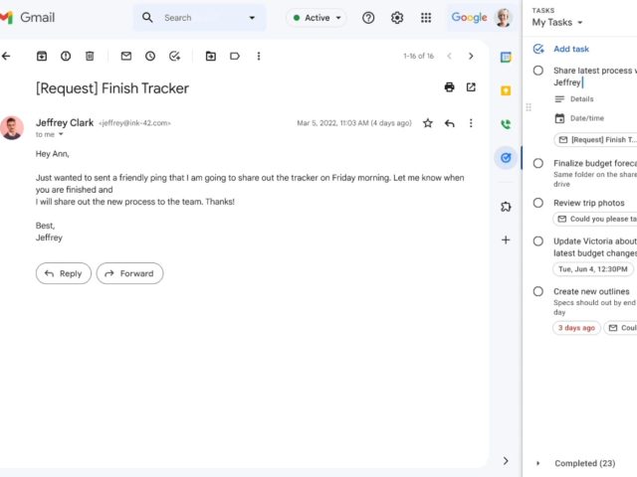Click the 'Tue, Jun 4, 12:30PM' date chip
The height and width of the screenshot is (477, 637).
coord(593,269)
